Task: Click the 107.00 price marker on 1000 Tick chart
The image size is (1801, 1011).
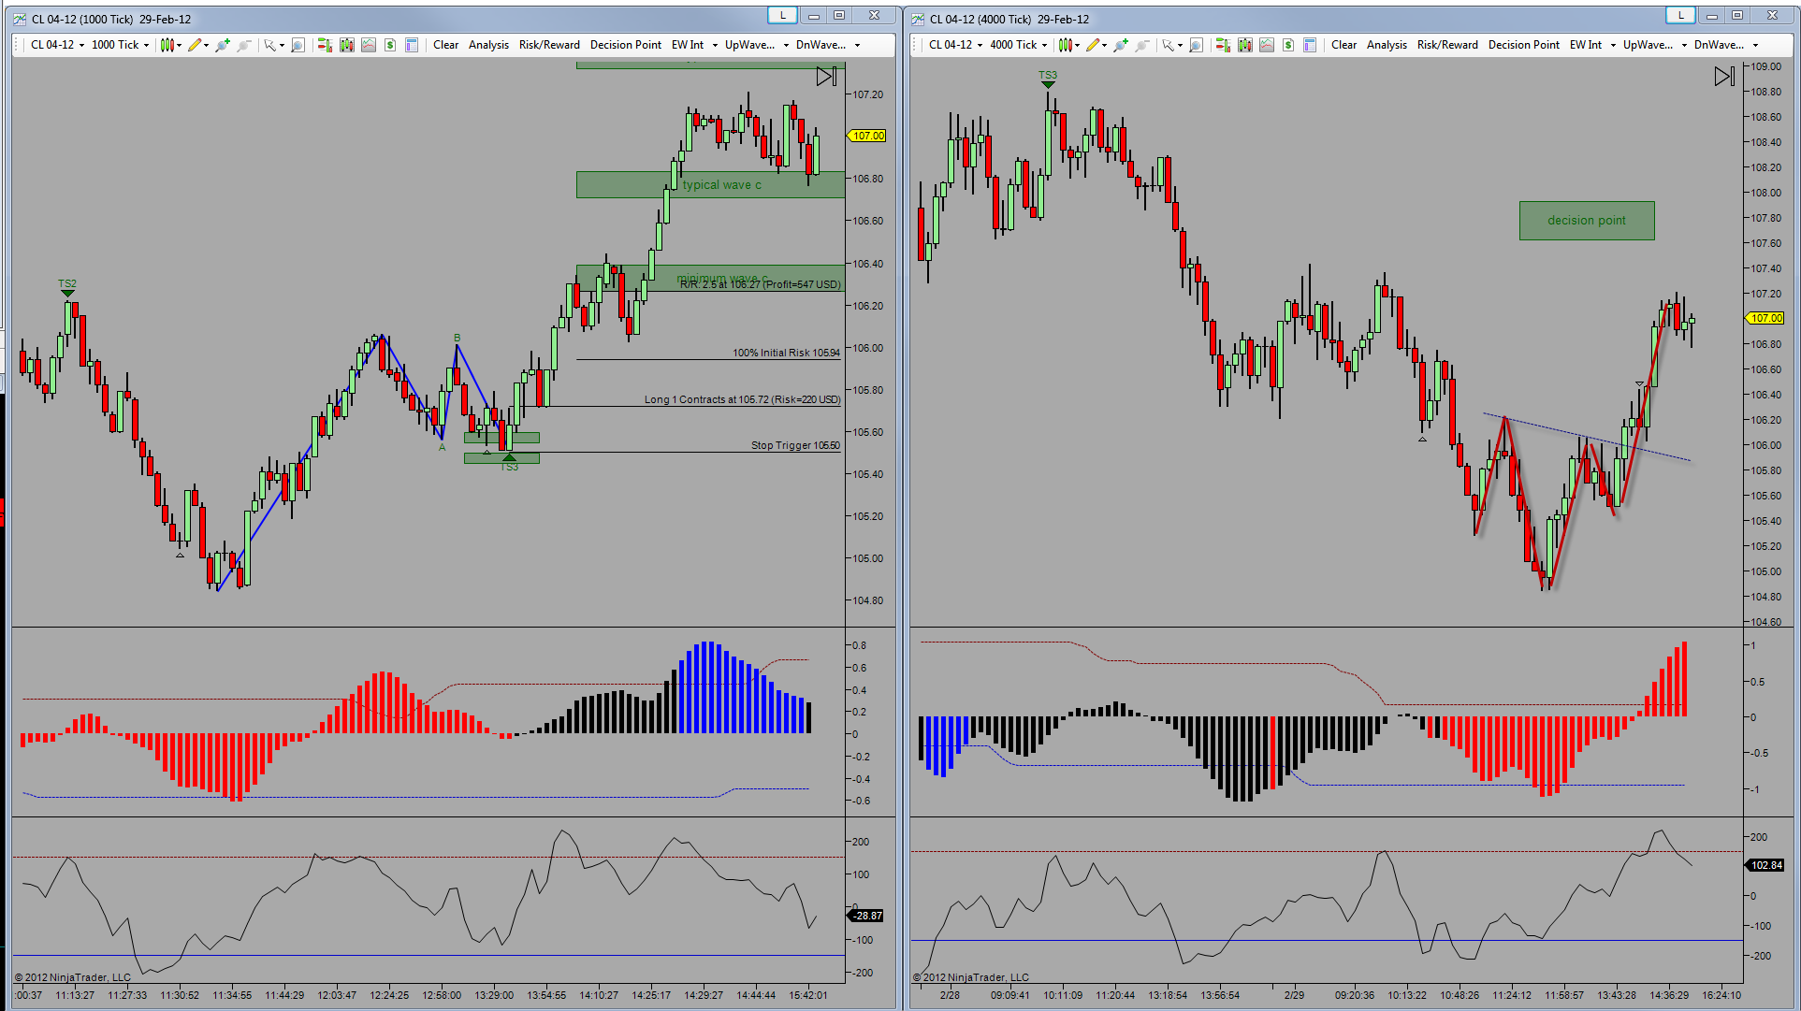Action: pyautogui.click(x=867, y=136)
